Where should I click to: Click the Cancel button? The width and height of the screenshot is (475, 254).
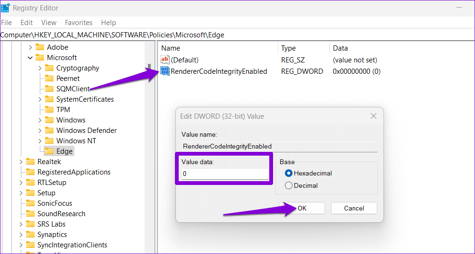tap(354, 208)
